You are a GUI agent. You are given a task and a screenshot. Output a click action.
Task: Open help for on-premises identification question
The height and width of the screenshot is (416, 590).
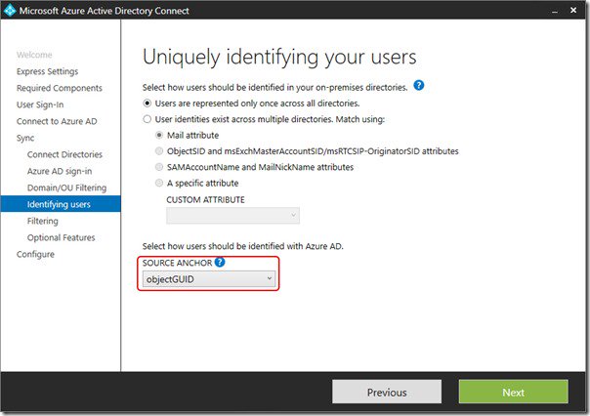tap(418, 85)
